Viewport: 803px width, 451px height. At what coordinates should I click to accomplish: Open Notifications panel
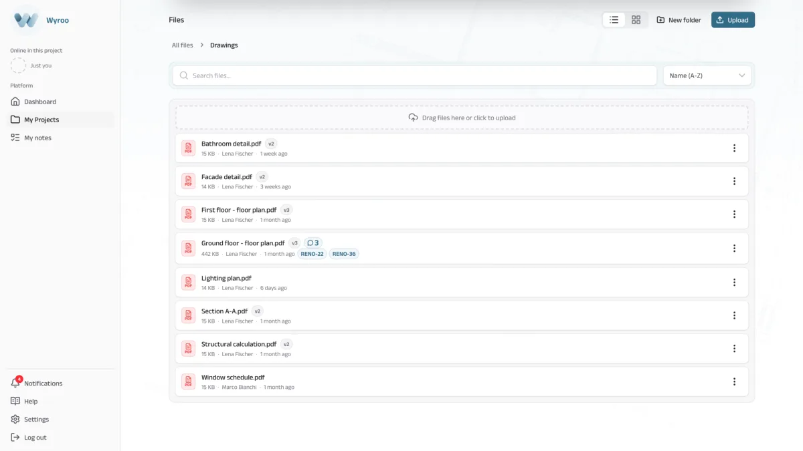(x=43, y=384)
